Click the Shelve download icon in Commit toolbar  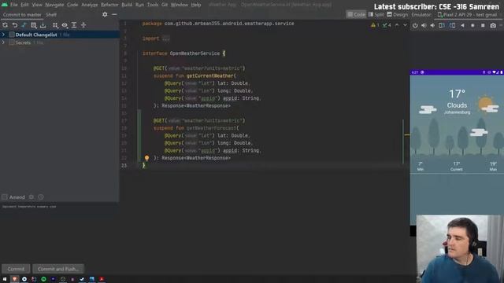(x=43, y=25)
